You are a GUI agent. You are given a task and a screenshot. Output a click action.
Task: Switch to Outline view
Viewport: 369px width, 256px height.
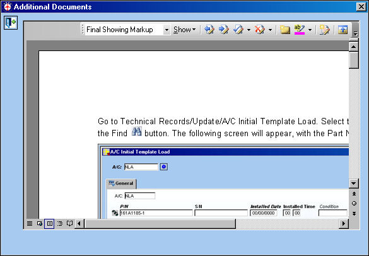click(x=60, y=223)
